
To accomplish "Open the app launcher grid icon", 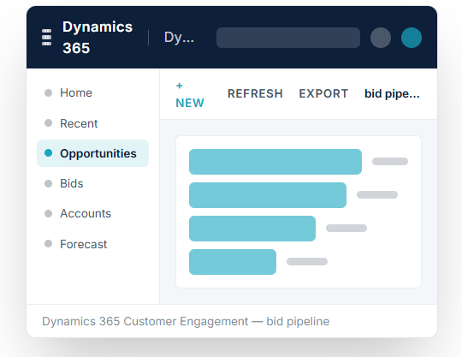I will click(x=46, y=38).
